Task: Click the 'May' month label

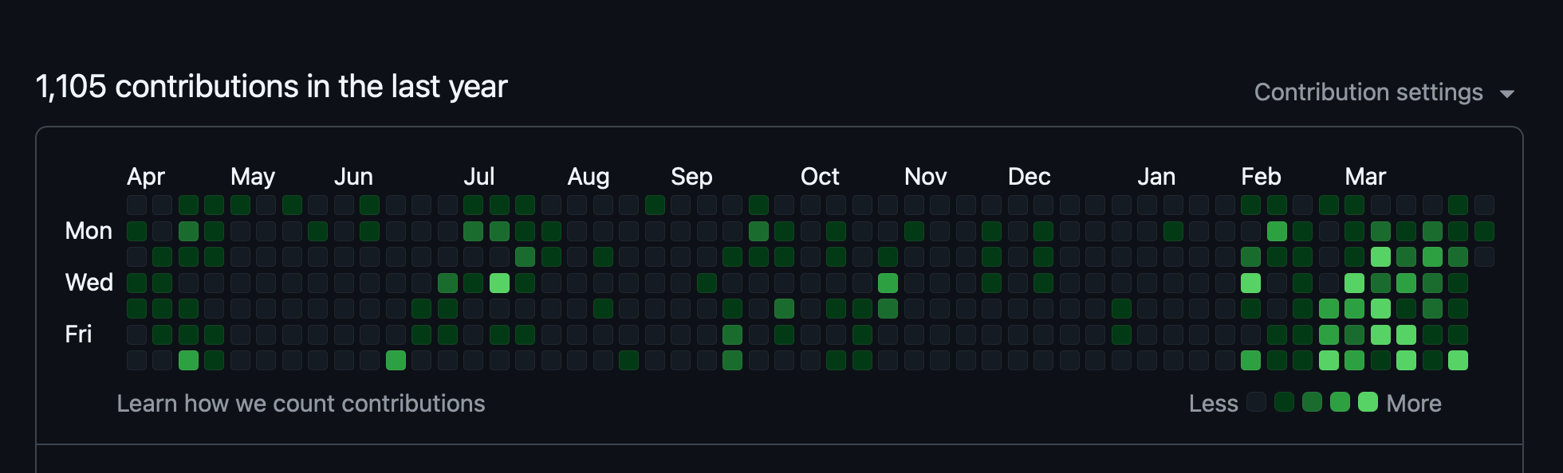Action: (x=253, y=177)
